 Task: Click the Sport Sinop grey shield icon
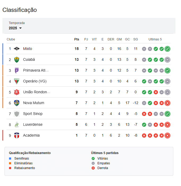point(17,114)
